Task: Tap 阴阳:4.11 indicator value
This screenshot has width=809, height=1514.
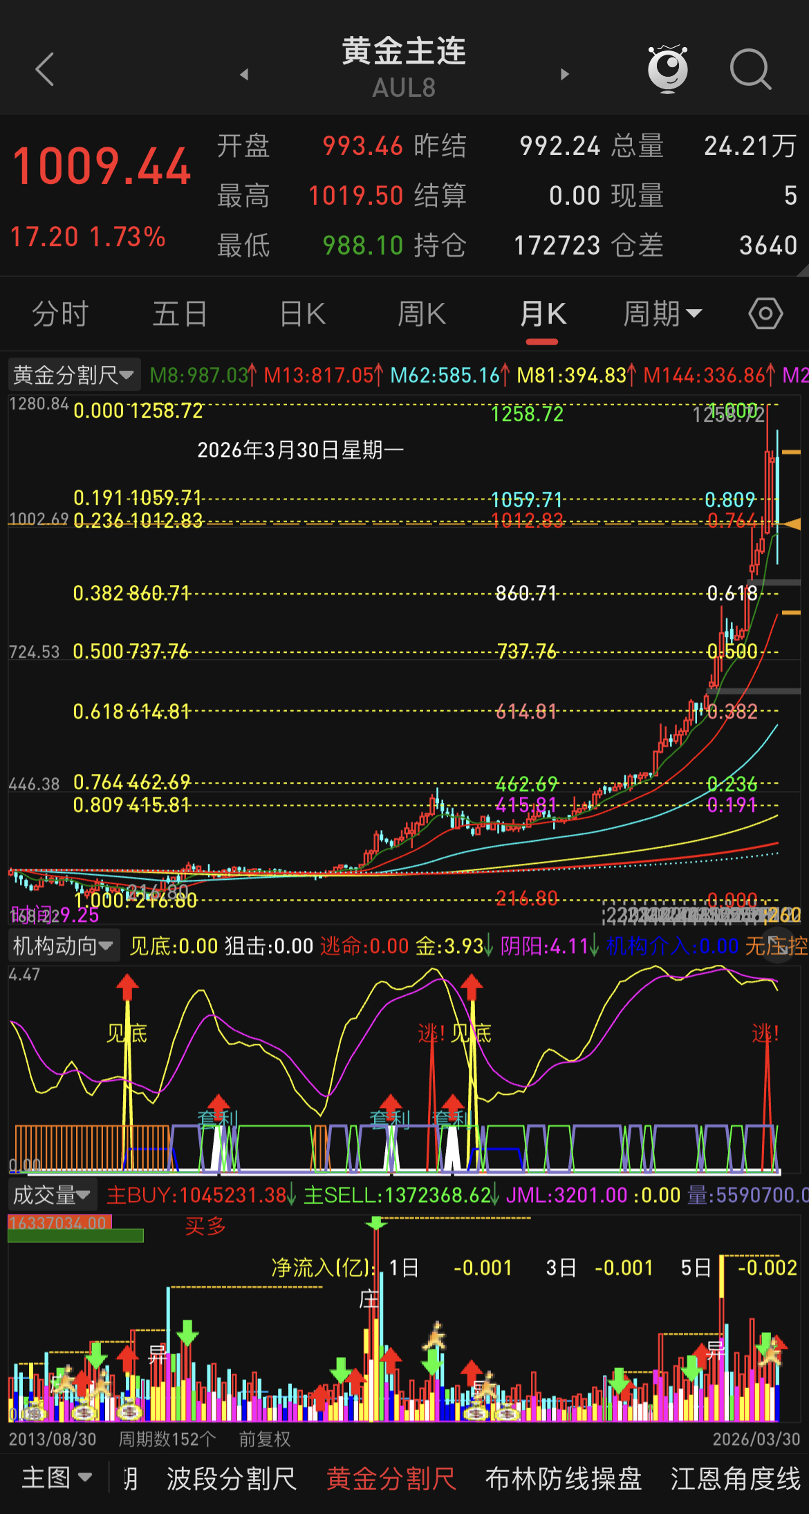Action: (x=550, y=945)
